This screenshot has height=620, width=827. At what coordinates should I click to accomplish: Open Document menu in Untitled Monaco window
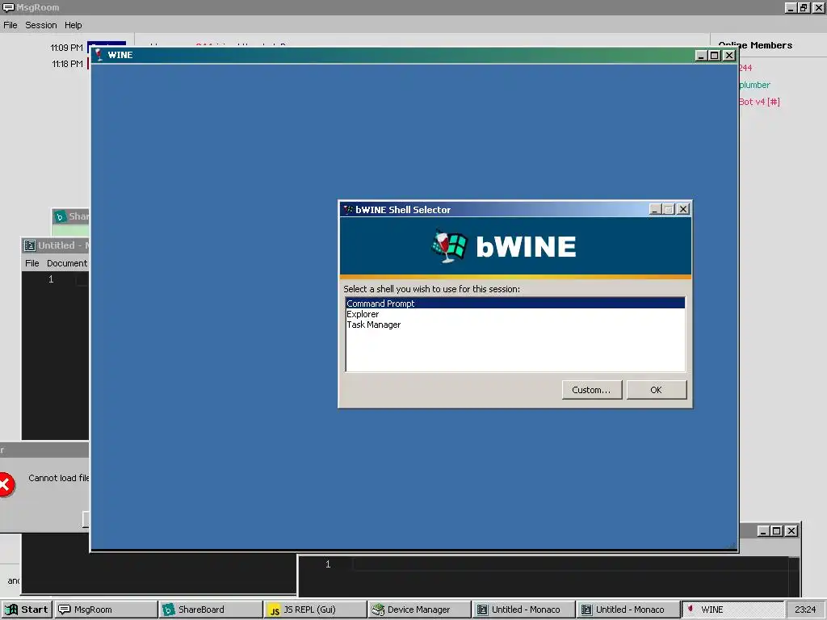click(67, 263)
